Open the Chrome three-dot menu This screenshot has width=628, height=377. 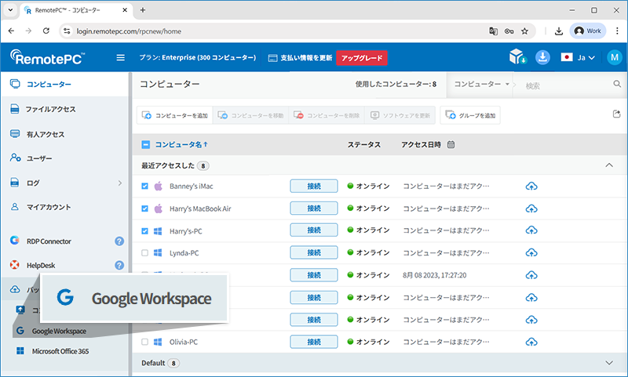pos(617,31)
